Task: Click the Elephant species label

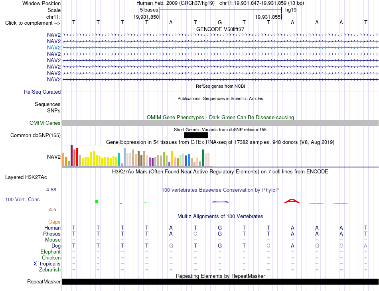Action: pos(50,252)
